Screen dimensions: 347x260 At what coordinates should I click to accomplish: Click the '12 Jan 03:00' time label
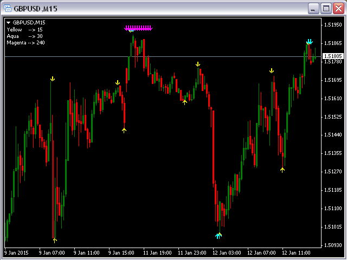227,253
